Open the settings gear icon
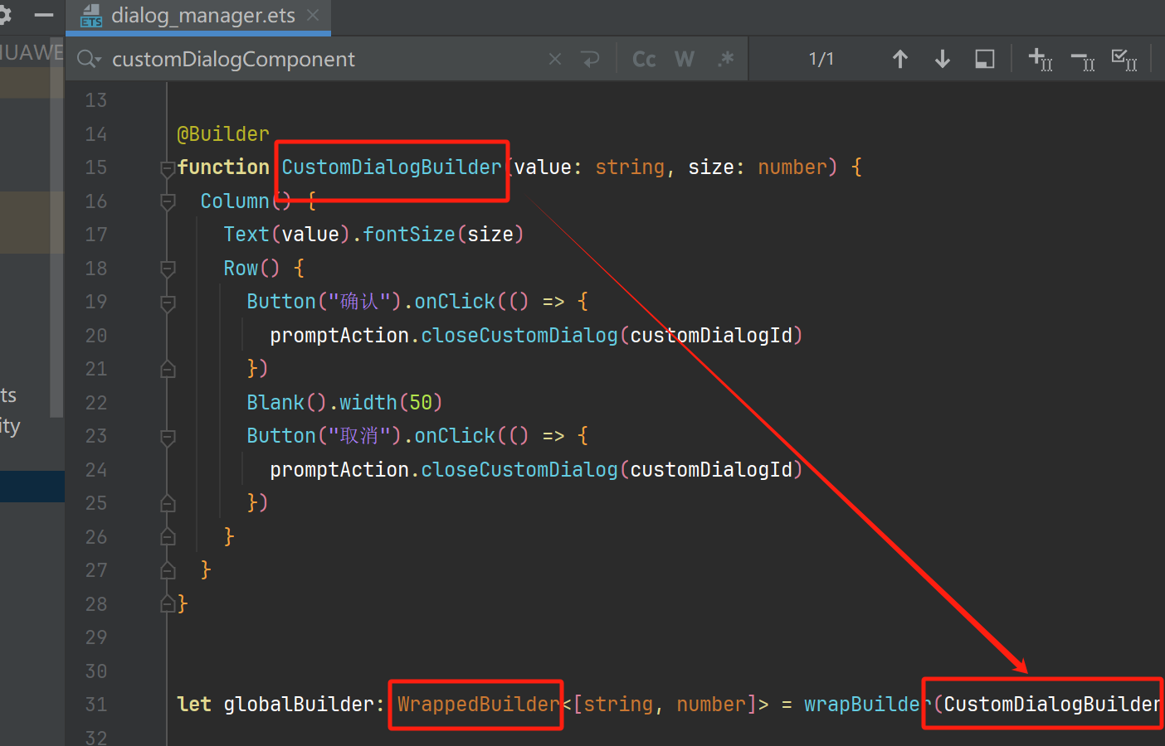 click(5, 15)
